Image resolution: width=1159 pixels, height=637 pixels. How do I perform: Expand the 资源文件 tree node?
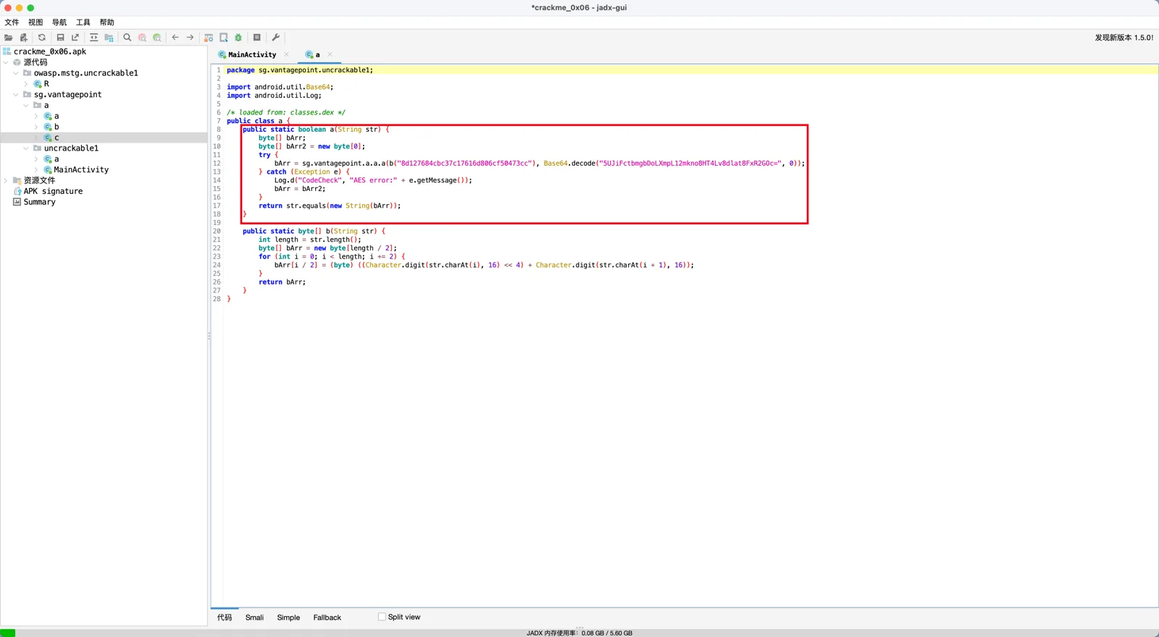coord(6,180)
